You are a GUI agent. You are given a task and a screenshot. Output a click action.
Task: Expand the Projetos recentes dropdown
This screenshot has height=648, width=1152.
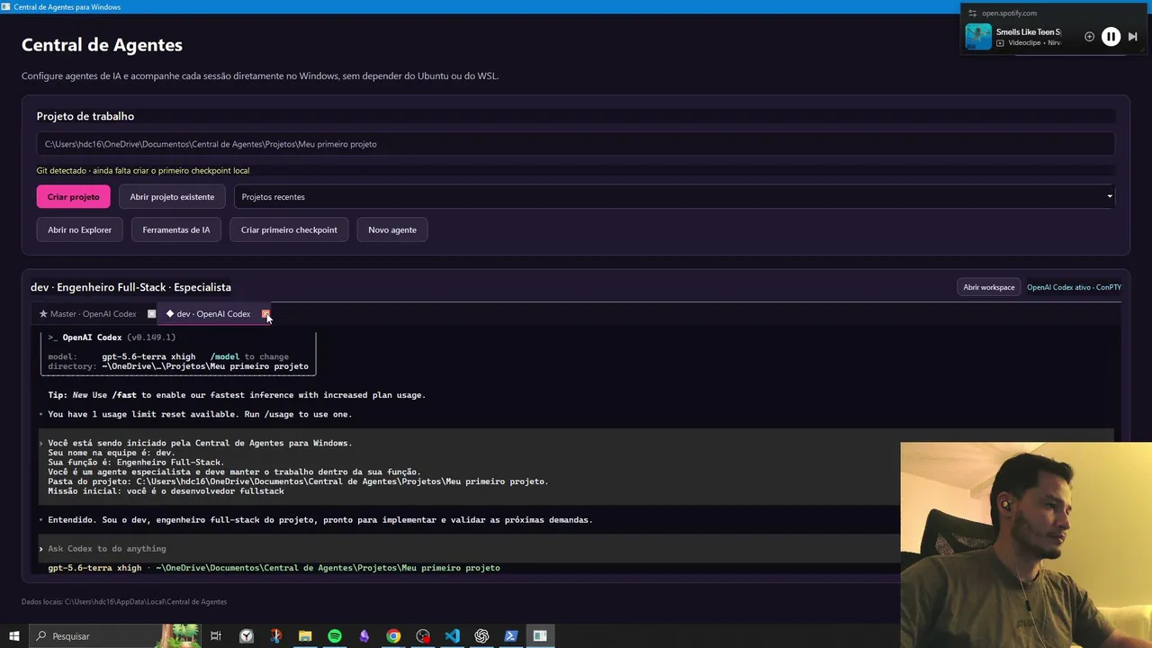pos(674,197)
